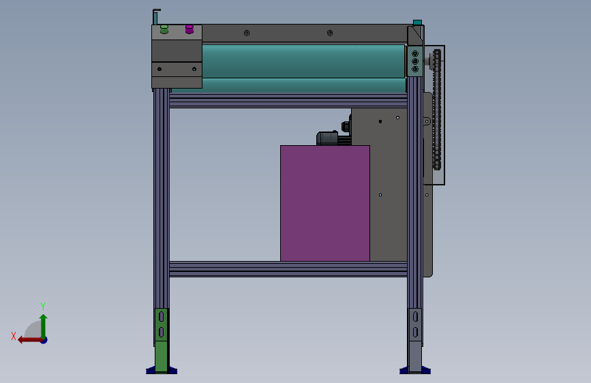The width and height of the screenshot is (591, 383).
Task: Select the upper purple cross beam
Action: (x=288, y=101)
